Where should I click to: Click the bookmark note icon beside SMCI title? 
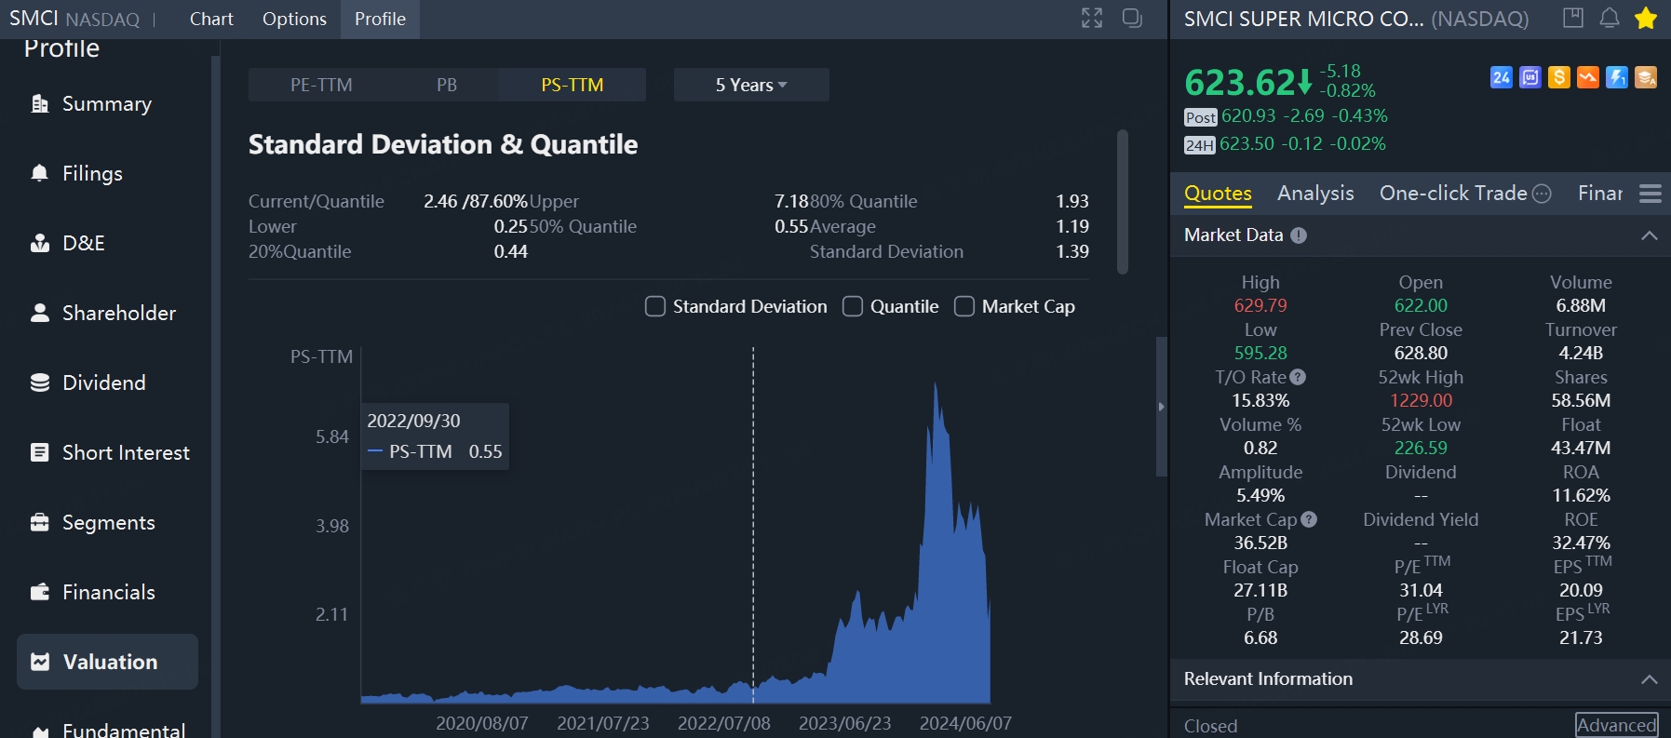[x=1573, y=18]
